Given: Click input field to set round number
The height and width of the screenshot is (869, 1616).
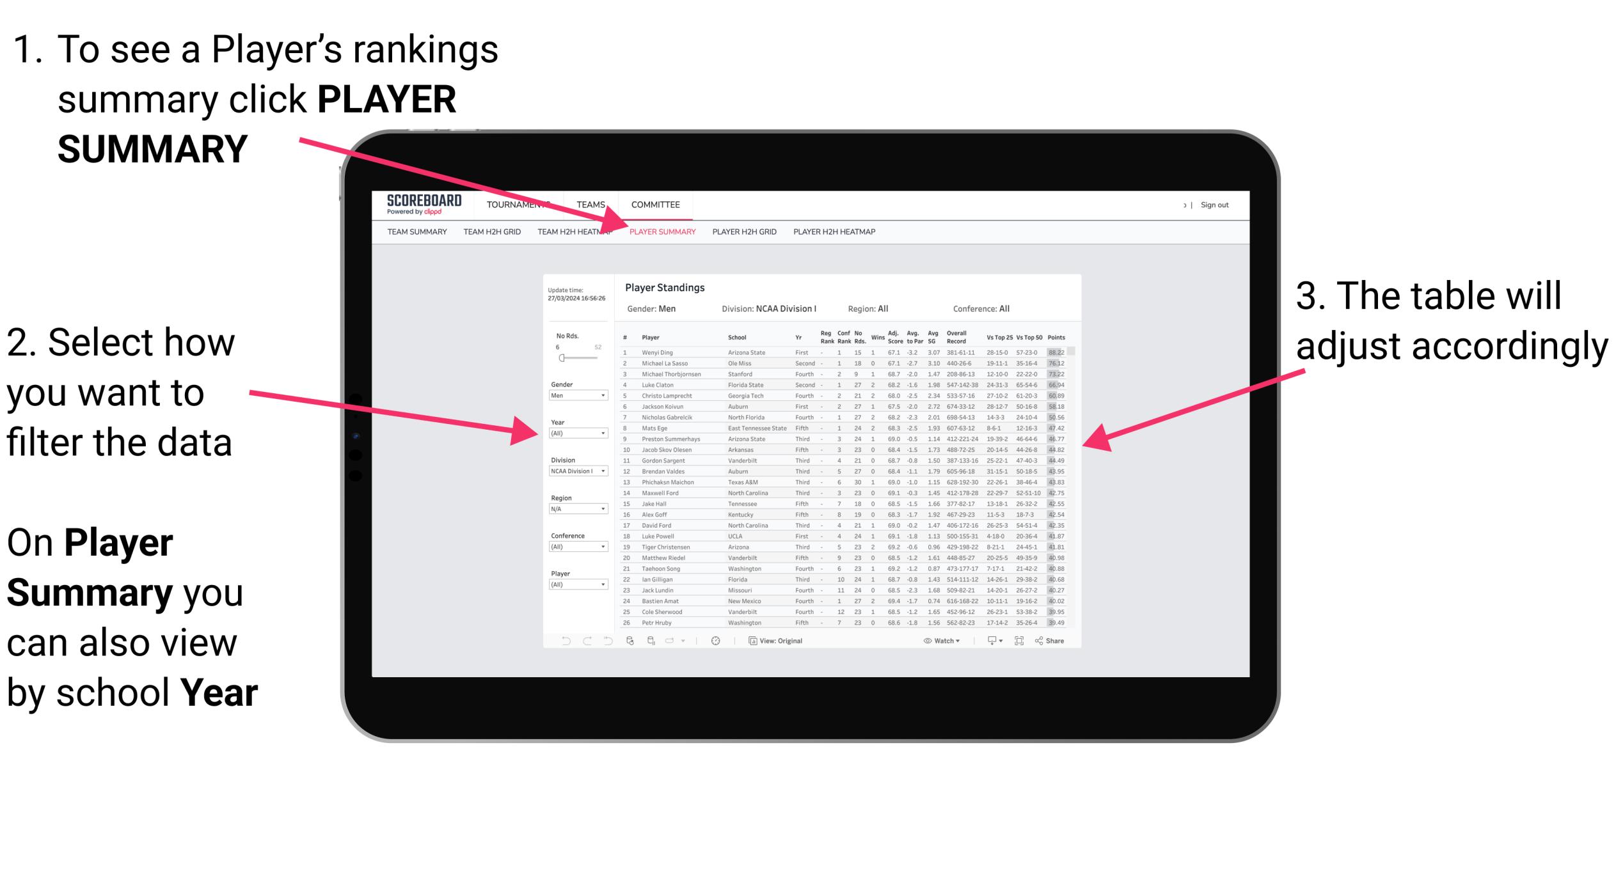Looking at the screenshot, I should tap(557, 347).
